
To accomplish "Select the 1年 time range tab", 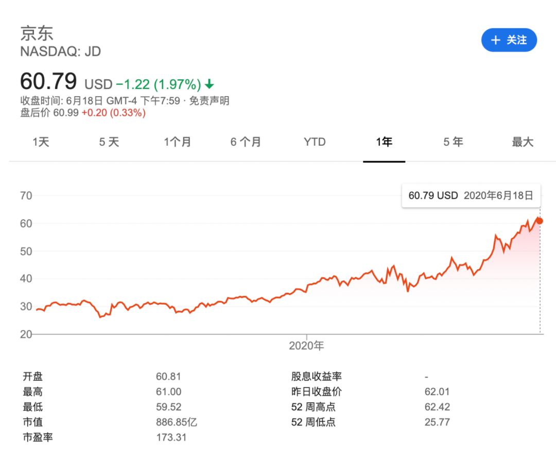I will tap(384, 142).
